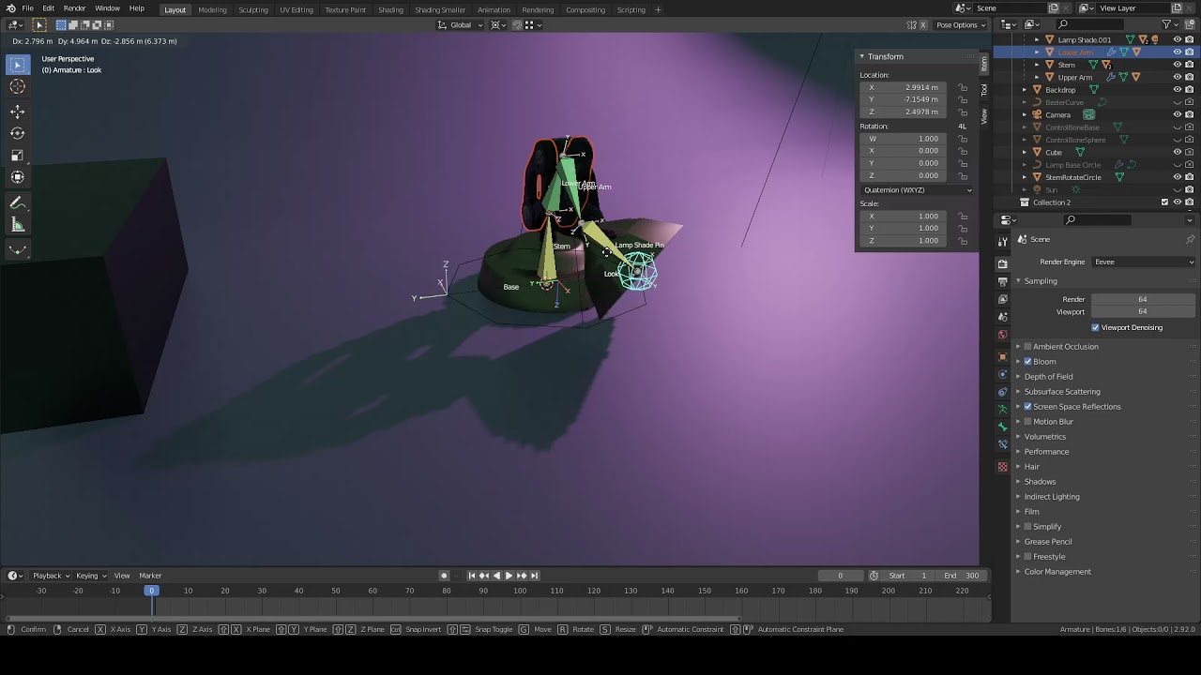This screenshot has height=675, width=1201.
Task: Open the Render menu
Action: point(74,8)
